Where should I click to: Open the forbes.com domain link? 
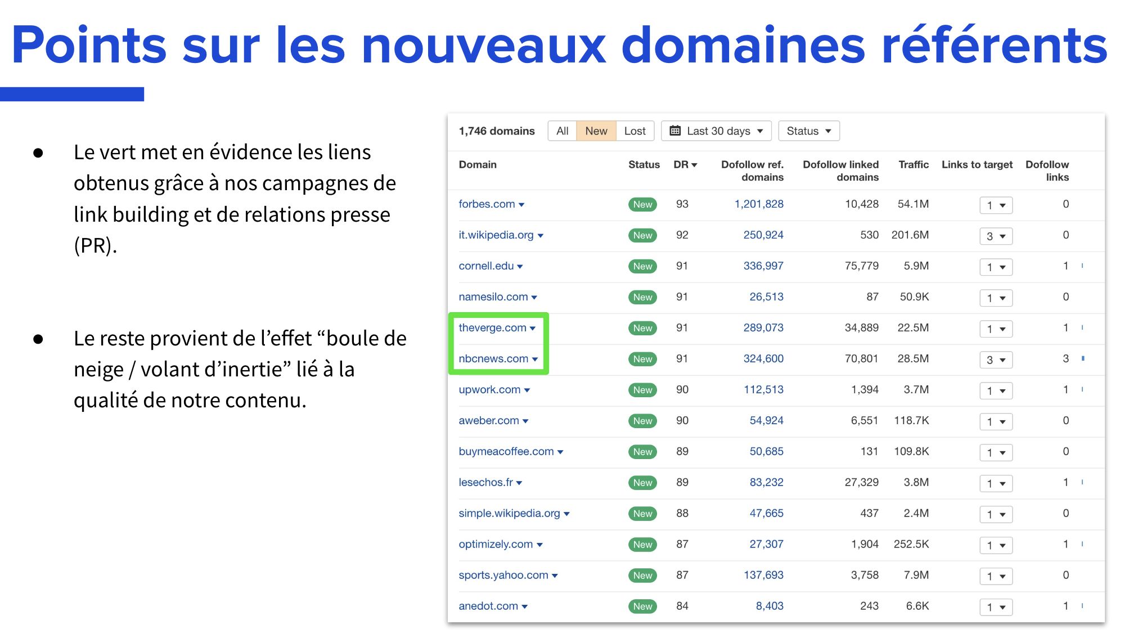(x=487, y=204)
